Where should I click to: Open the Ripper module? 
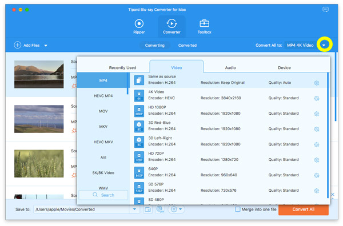coord(139,27)
